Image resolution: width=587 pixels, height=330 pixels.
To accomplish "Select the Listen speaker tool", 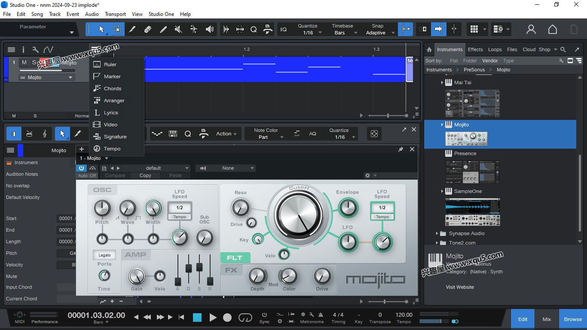I will point(209,29).
